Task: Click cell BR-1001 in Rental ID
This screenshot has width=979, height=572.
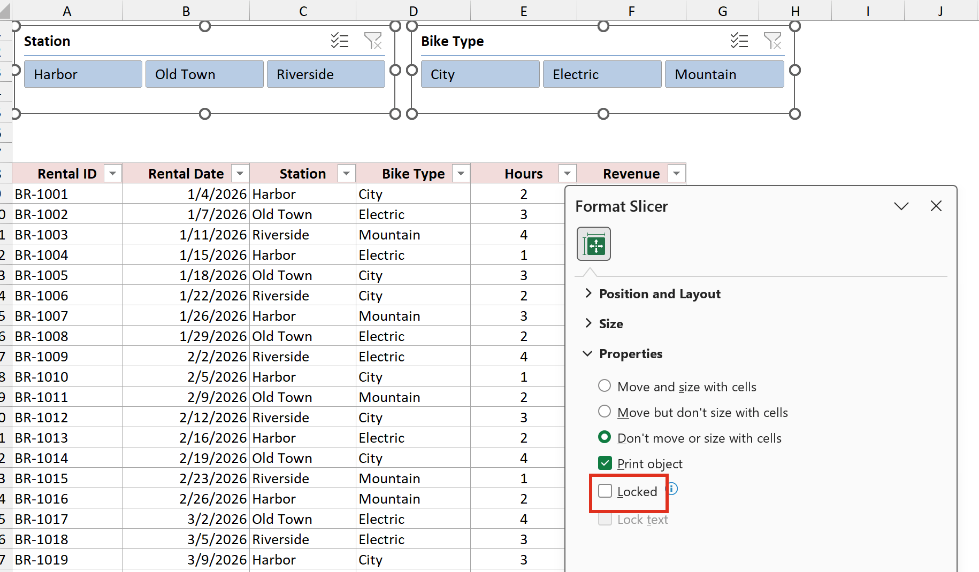Action: (67, 194)
